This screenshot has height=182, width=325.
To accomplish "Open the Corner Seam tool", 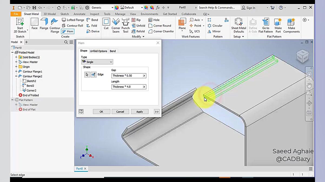I will [116, 26].
